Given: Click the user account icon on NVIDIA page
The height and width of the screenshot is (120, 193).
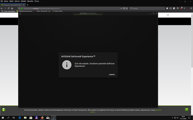Looking at the screenshot, I should (168, 15).
